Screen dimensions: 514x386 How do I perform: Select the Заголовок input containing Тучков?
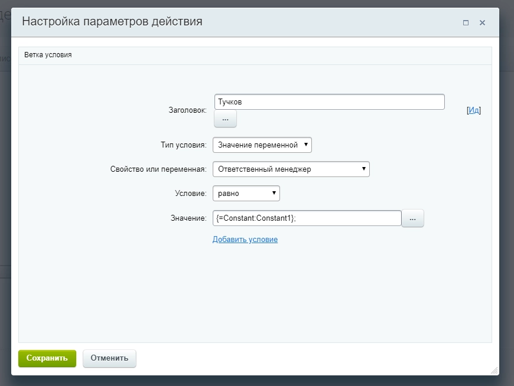328,102
